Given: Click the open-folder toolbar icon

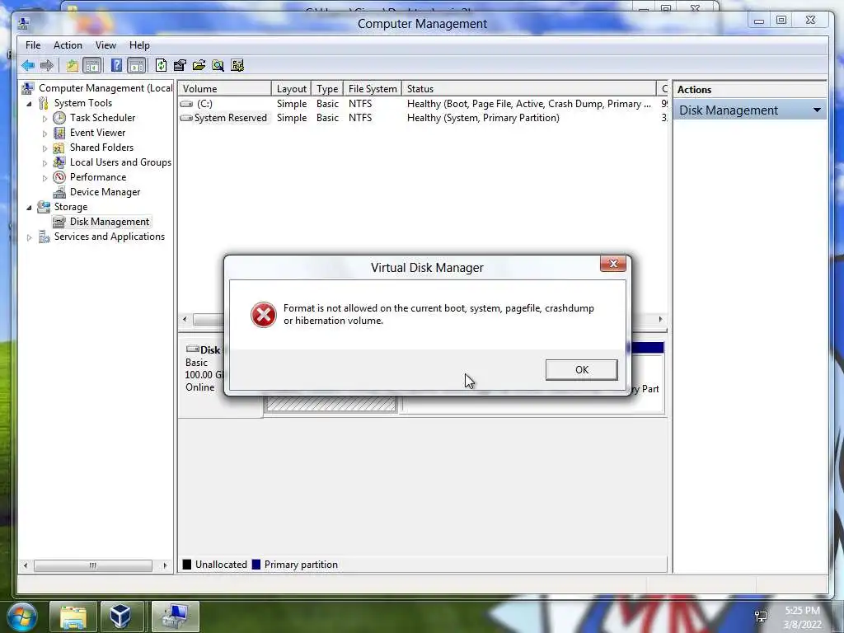Looking at the screenshot, I should coord(199,66).
